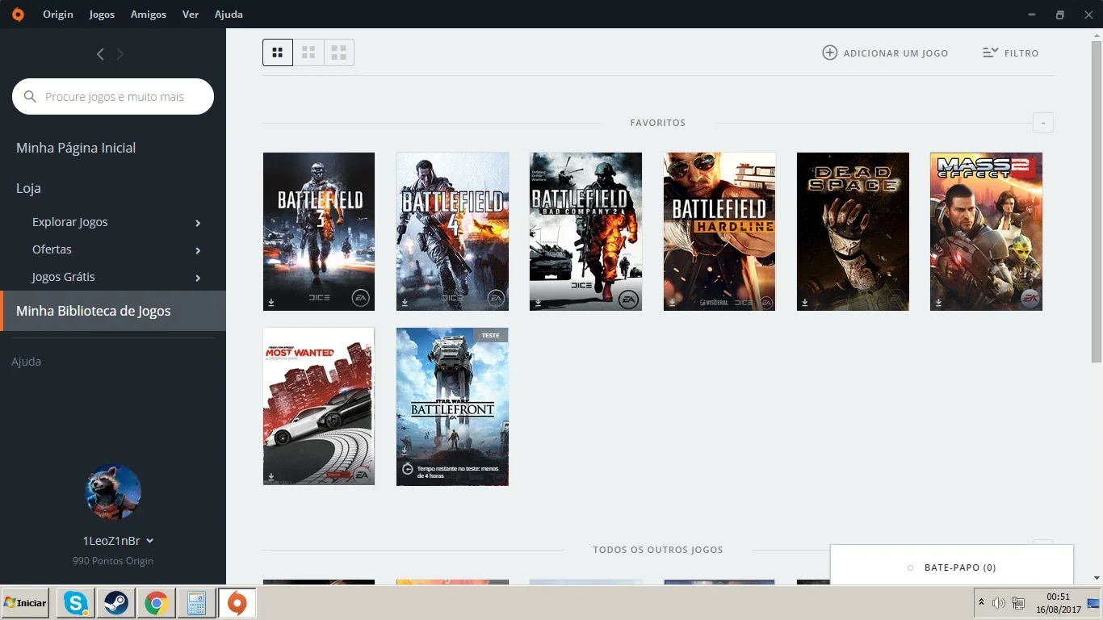Go forward with the right navigation arrow
This screenshot has height=620, width=1103.
coord(120,54)
